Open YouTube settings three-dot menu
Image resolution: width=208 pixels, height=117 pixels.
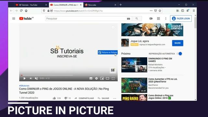coord(166,19)
